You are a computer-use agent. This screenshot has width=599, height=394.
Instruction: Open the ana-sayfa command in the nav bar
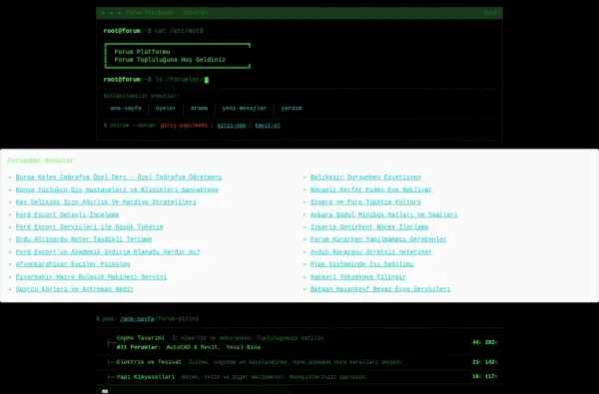[x=126, y=108]
